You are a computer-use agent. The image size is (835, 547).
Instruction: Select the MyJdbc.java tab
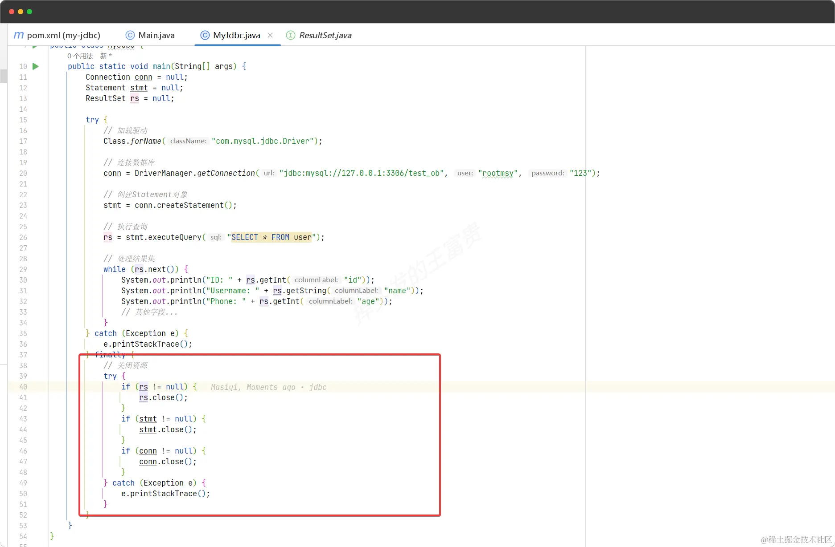point(237,35)
